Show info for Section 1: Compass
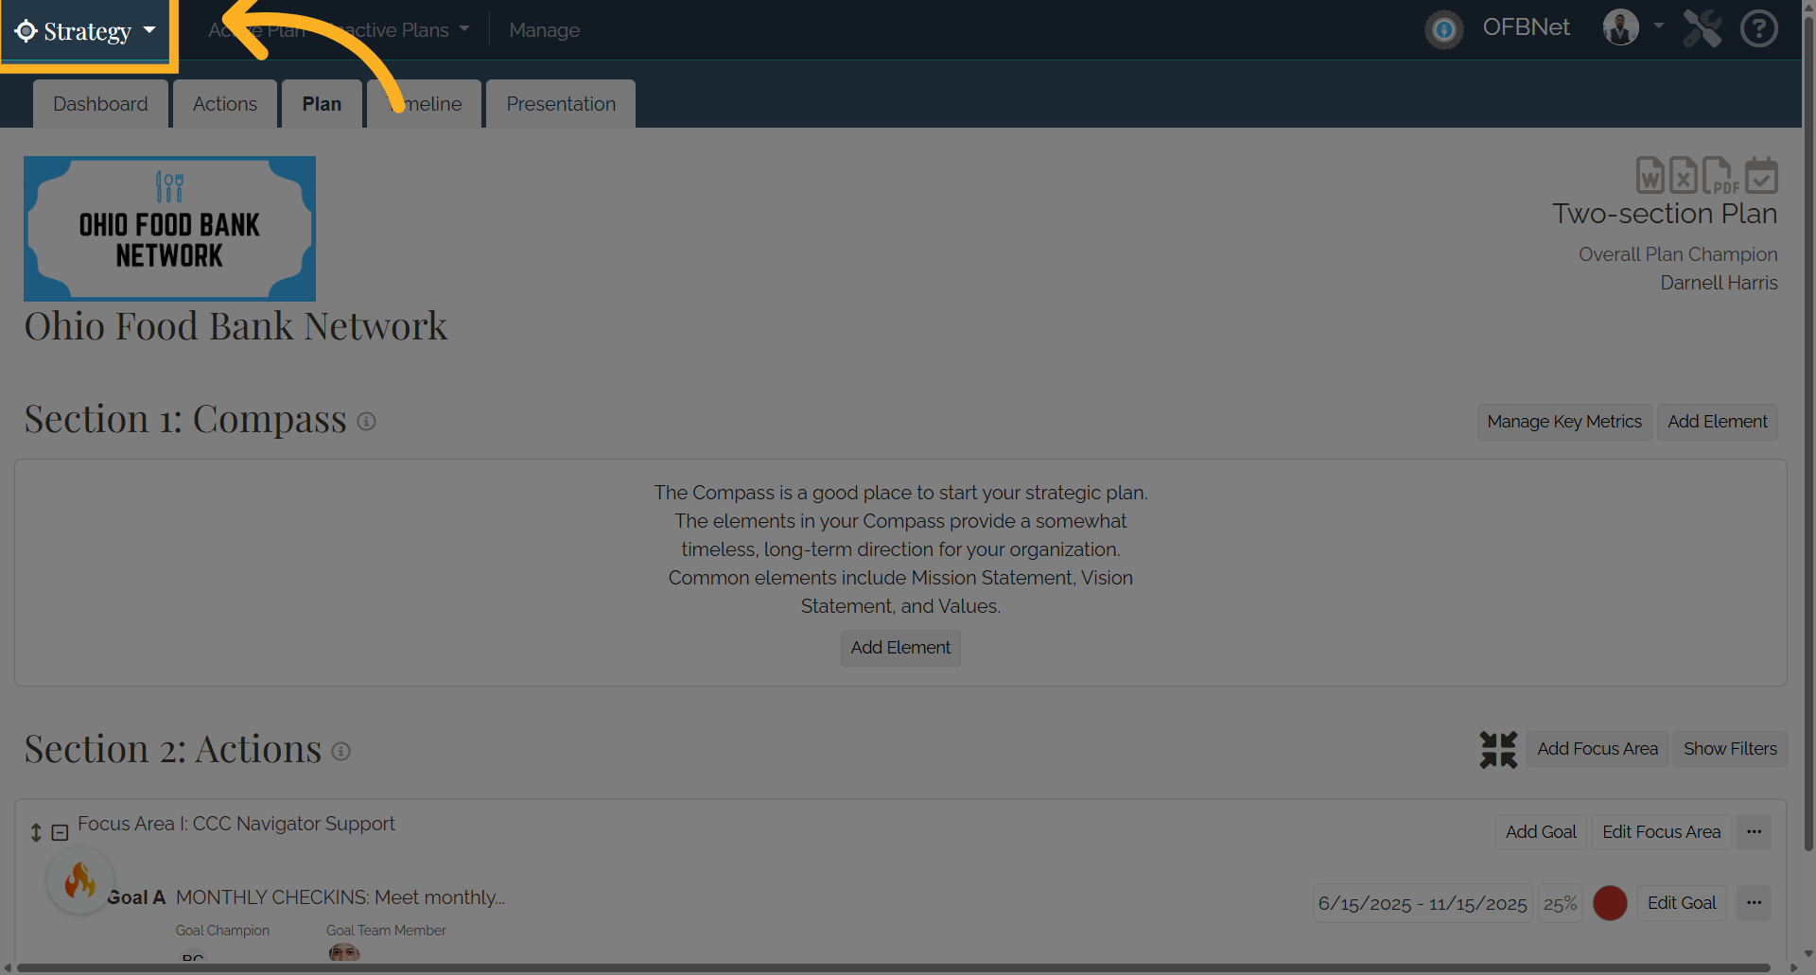This screenshot has height=975, width=1816. coord(366,421)
